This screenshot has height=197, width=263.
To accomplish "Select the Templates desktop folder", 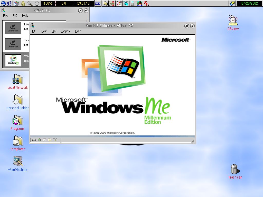I will [18, 143].
